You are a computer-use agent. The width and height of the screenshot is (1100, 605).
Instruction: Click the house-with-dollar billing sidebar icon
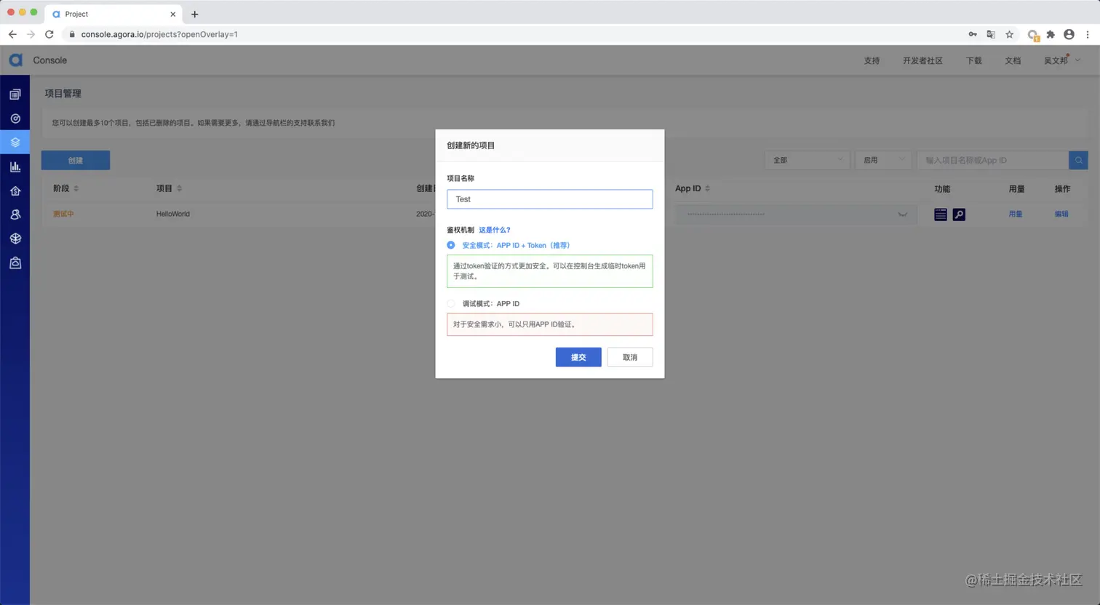pos(15,191)
